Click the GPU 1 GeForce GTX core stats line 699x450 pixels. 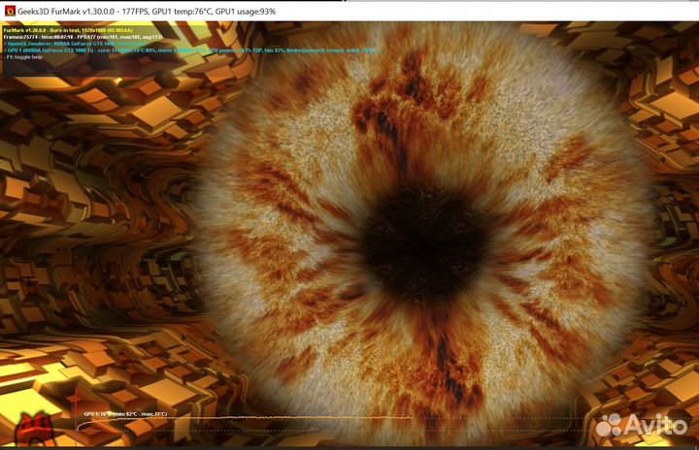[x=146, y=49]
